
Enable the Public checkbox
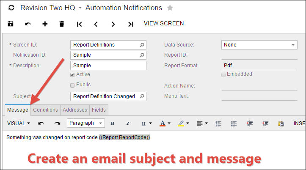[73, 85]
